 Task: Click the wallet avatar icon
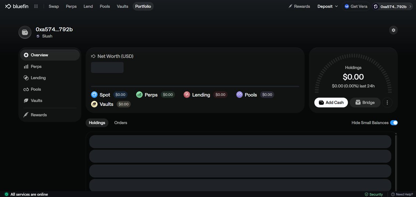[x=25, y=32]
